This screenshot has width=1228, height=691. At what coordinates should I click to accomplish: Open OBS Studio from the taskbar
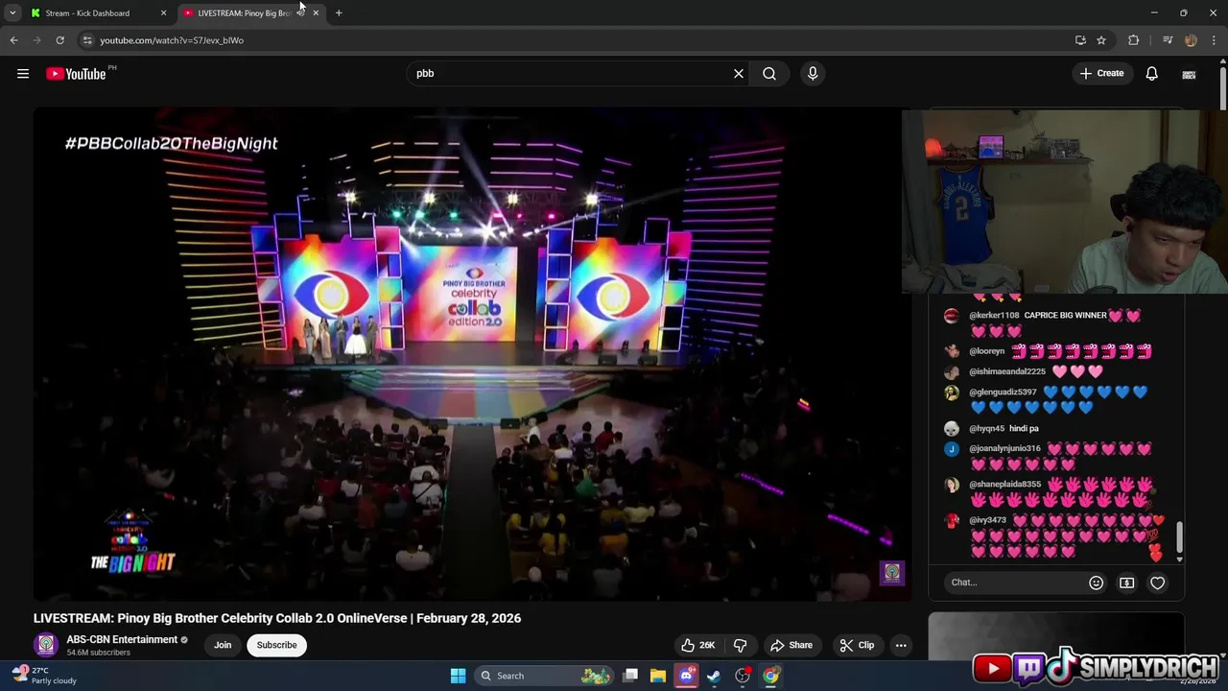743,676
